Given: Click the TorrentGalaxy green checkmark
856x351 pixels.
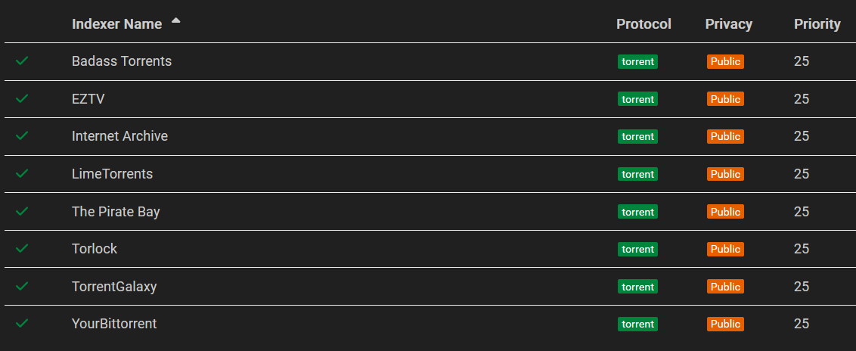Looking at the screenshot, I should click(x=22, y=286).
